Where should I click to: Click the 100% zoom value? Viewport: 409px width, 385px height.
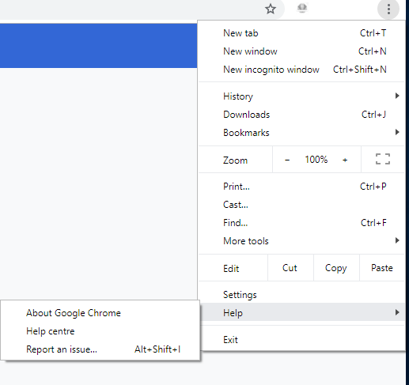316,160
